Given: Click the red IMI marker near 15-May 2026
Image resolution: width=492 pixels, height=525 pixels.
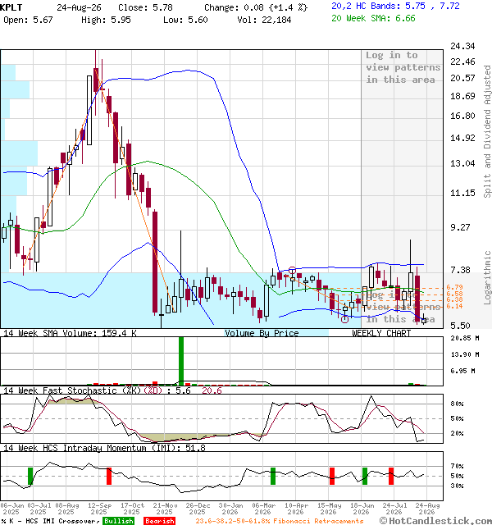Looking at the screenshot, I should pos(331,476).
